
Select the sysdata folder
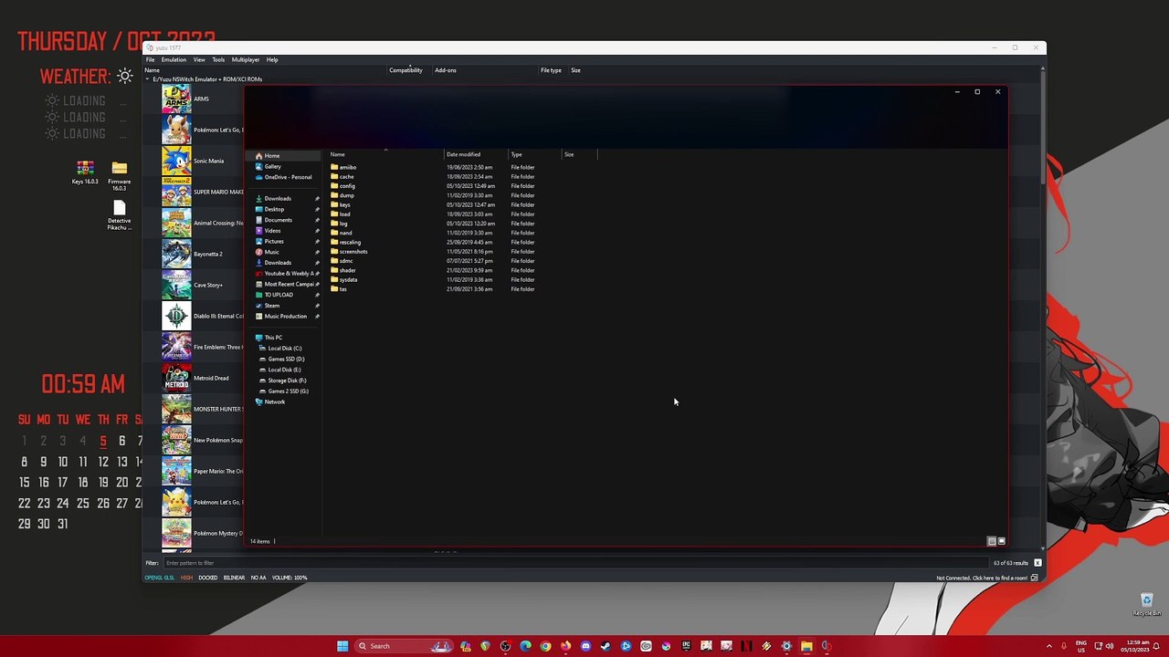point(348,279)
